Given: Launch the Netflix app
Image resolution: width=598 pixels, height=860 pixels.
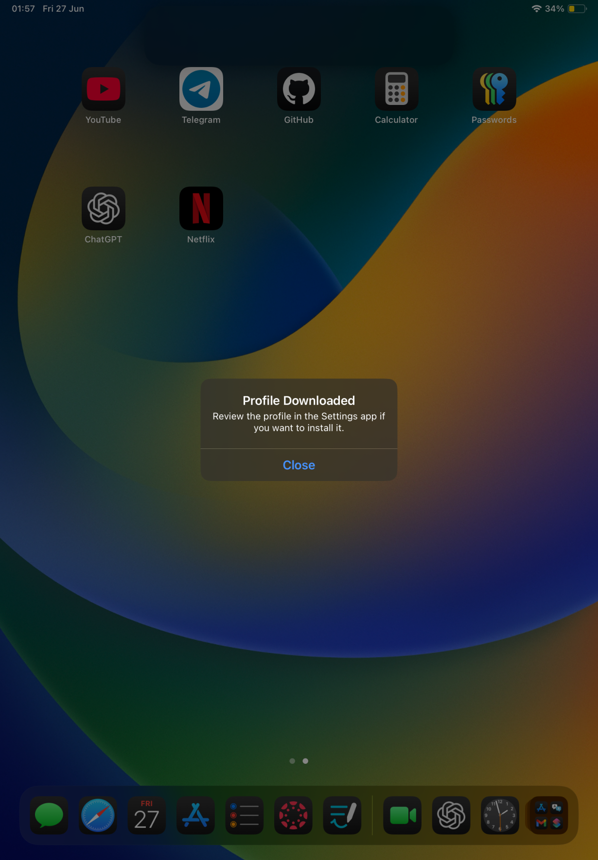Looking at the screenshot, I should coord(201,209).
